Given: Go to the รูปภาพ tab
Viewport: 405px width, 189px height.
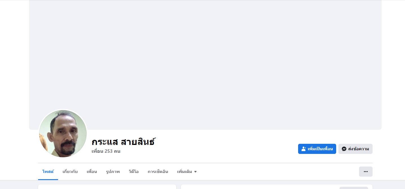Looking at the screenshot, I should [x=113, y=172].
